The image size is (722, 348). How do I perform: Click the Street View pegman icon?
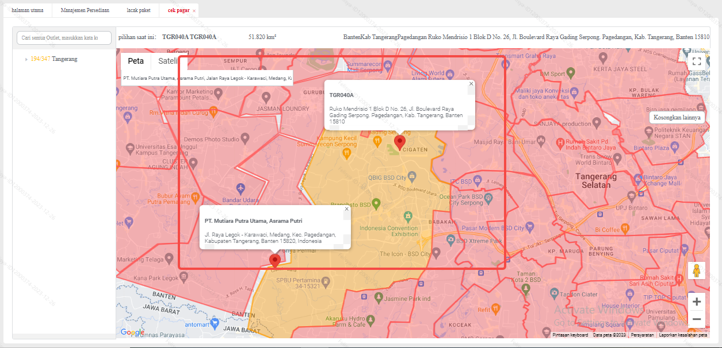point(696,270)
